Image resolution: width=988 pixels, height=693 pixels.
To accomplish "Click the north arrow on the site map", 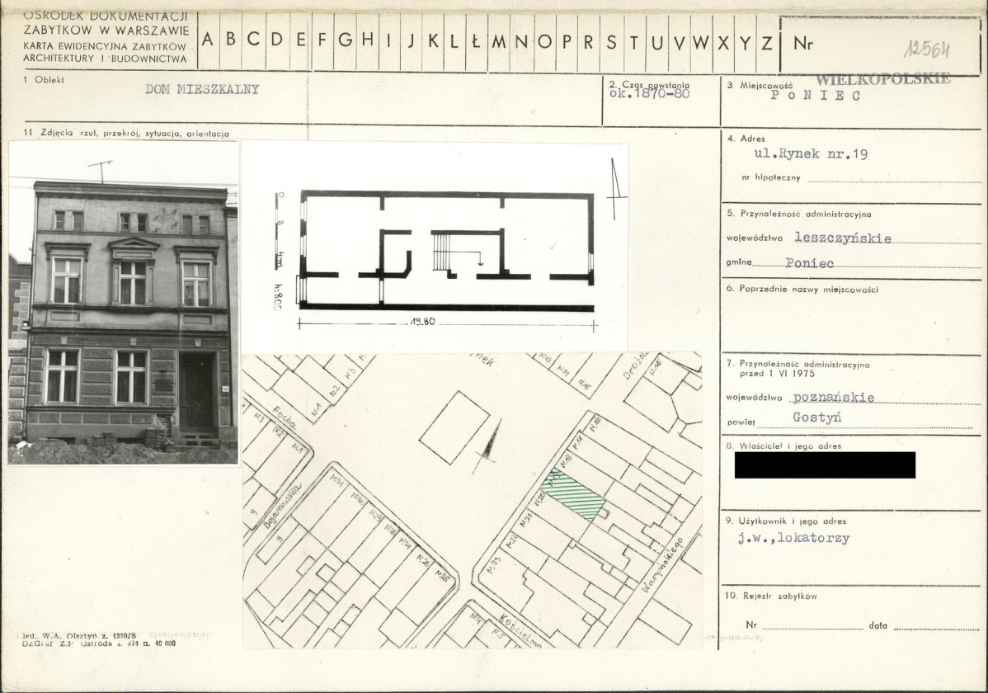I will click(x=490, y=446).
